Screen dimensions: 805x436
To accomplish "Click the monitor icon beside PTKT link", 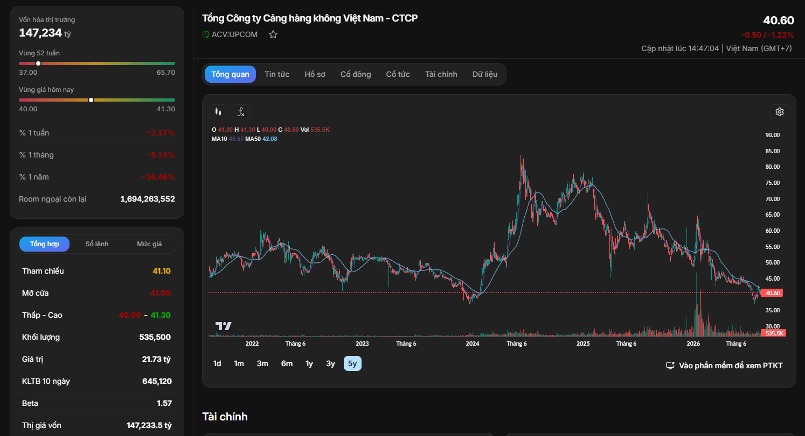I will (670, 366).
